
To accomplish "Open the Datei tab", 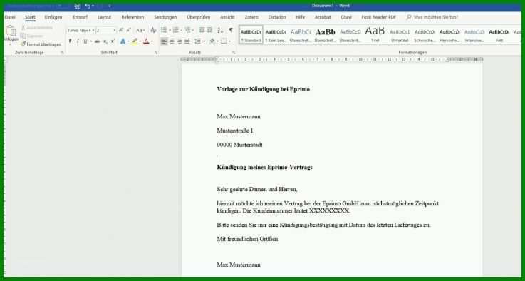I will (x=10, y=17).
